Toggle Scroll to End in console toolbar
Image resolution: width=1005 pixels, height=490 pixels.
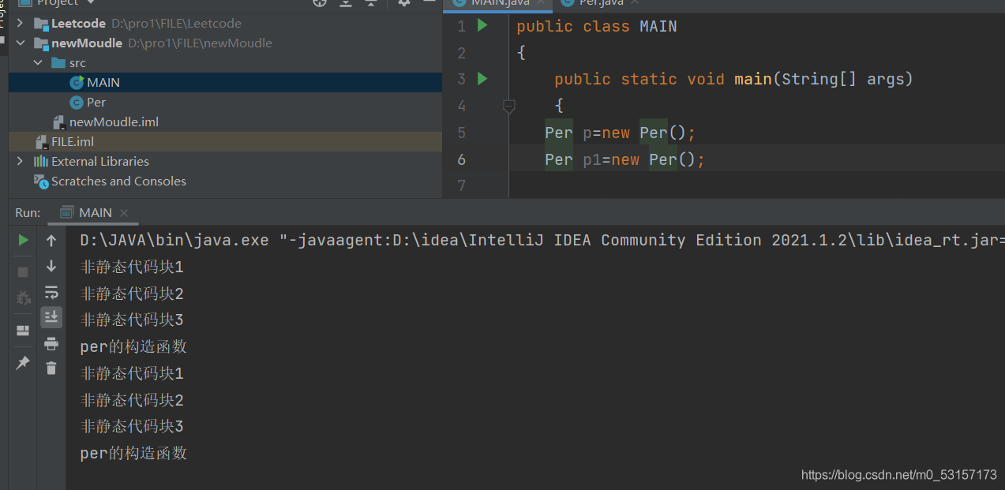51,317
